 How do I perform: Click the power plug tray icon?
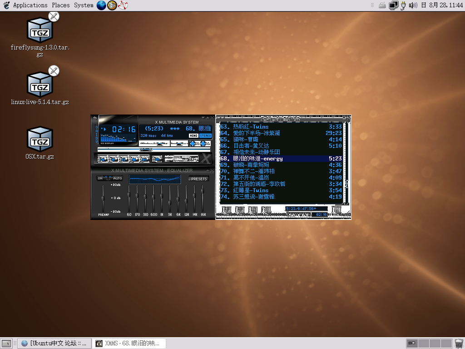coord(403,5)
